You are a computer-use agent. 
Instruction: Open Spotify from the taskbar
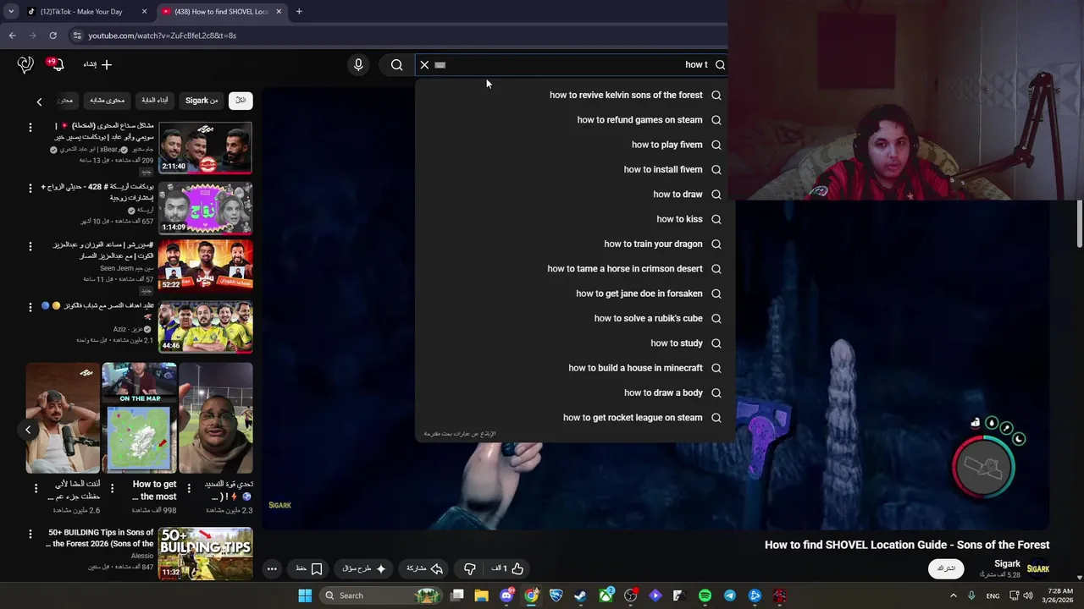coord(705,595)
